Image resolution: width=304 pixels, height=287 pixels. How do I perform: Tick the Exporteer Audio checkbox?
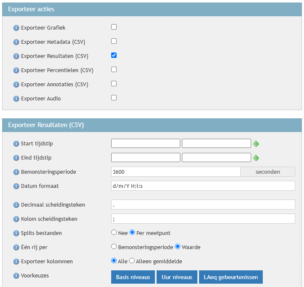[x=114, y=98]
